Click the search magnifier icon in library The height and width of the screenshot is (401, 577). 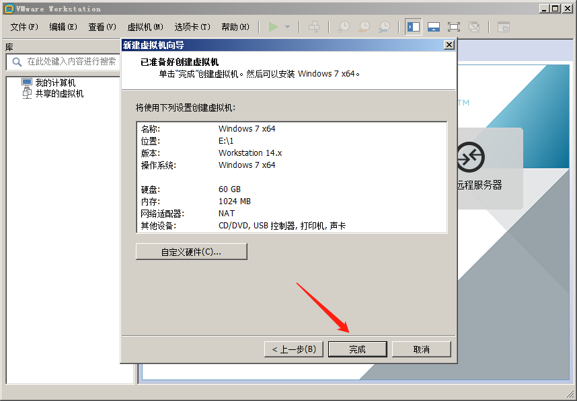(x=17, y=62)
